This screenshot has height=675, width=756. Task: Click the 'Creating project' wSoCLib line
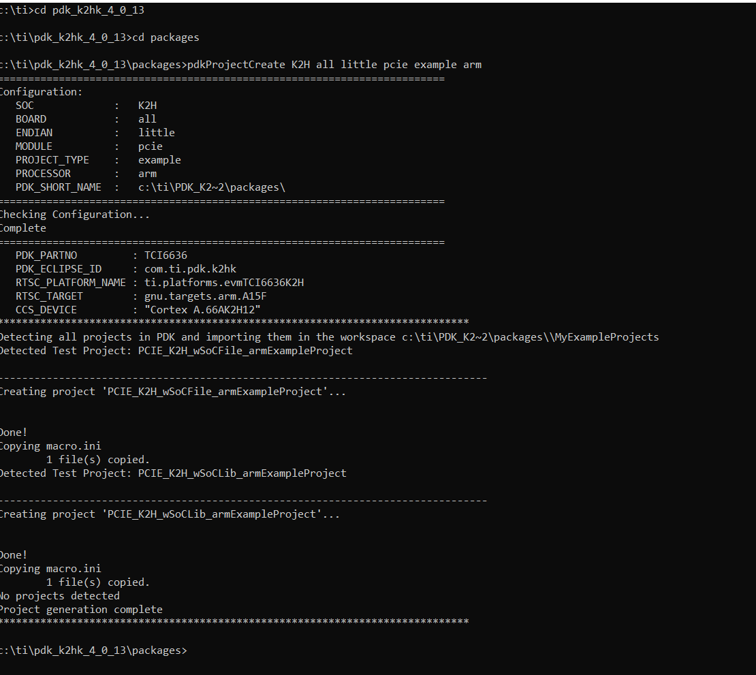pos(169,514)
